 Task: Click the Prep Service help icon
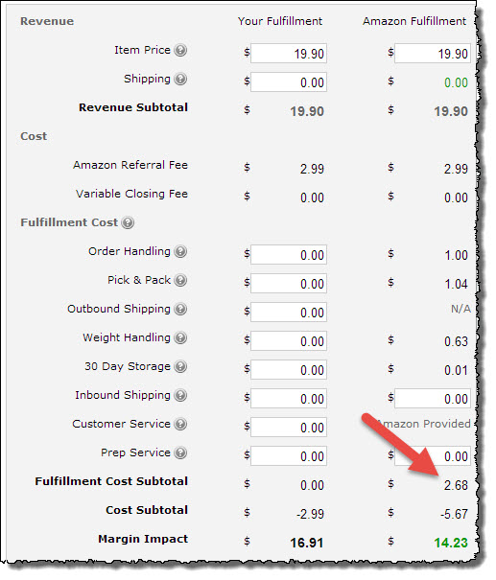pos(180,452)
